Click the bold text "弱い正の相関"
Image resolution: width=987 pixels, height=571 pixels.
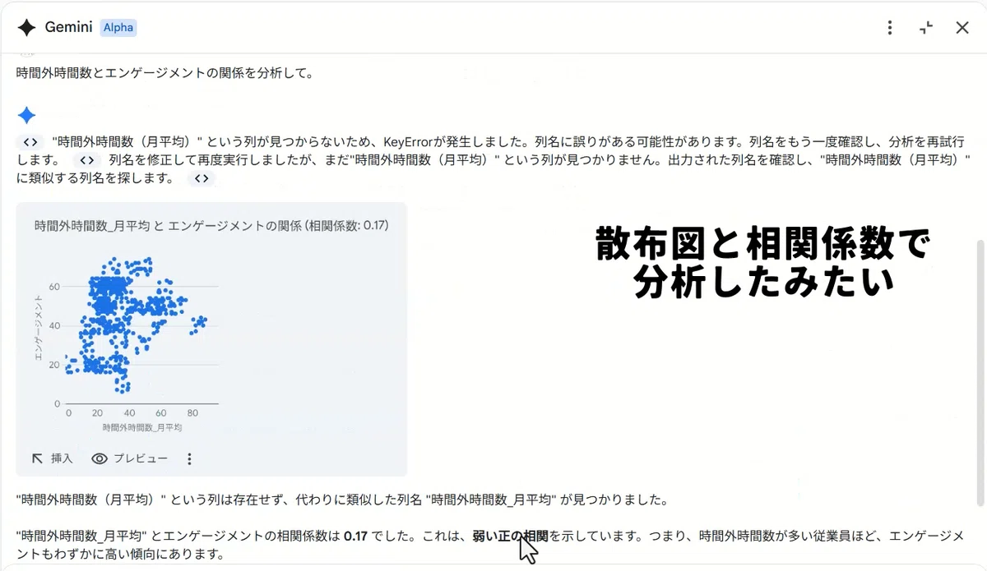[x=510, y=536]
